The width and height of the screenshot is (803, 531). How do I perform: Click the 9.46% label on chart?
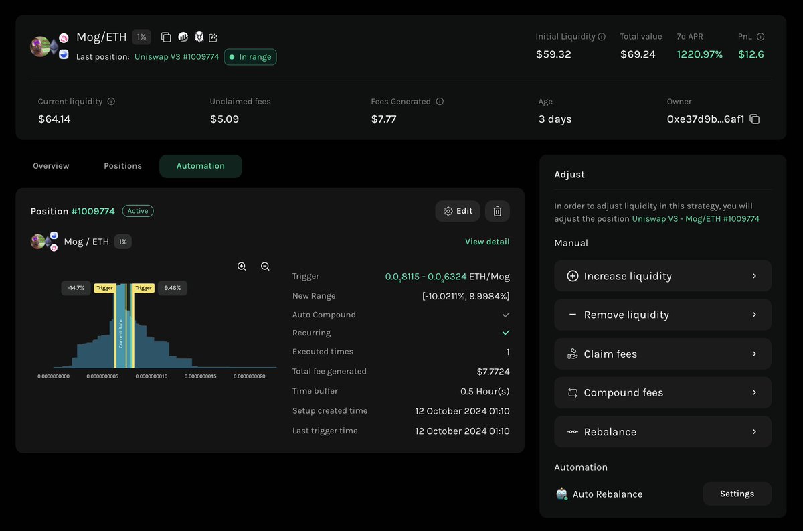coord(173,288)
